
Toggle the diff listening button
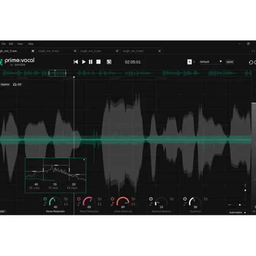(x=17, y=84)
